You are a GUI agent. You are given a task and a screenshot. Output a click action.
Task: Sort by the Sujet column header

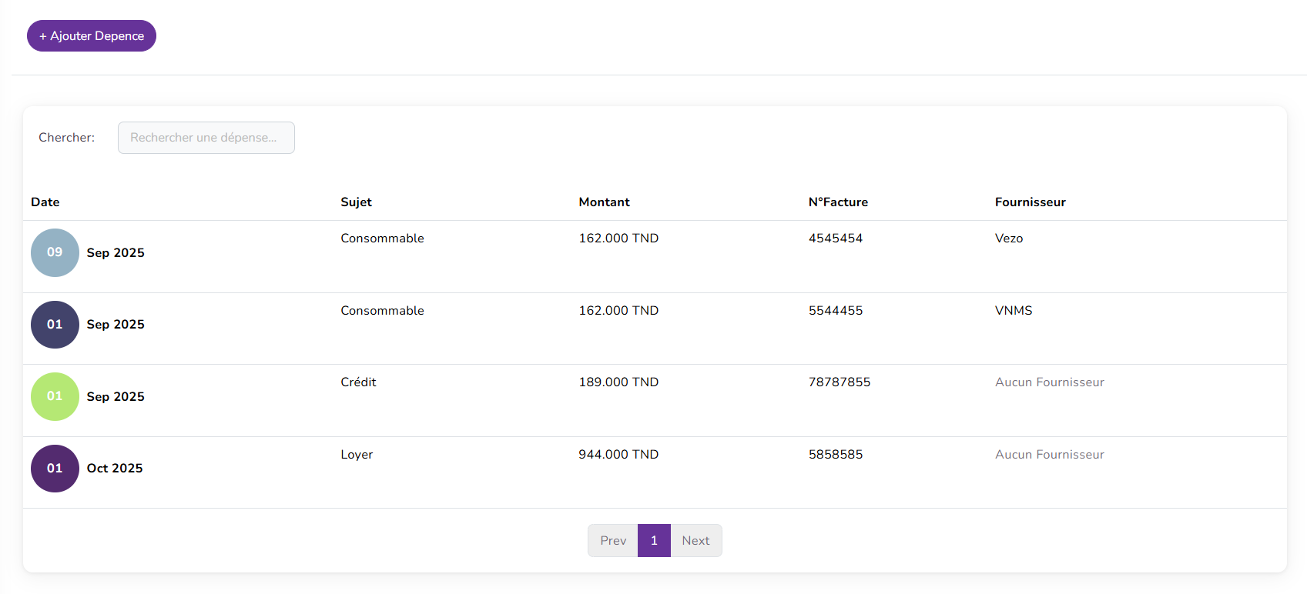click(356, 202)
